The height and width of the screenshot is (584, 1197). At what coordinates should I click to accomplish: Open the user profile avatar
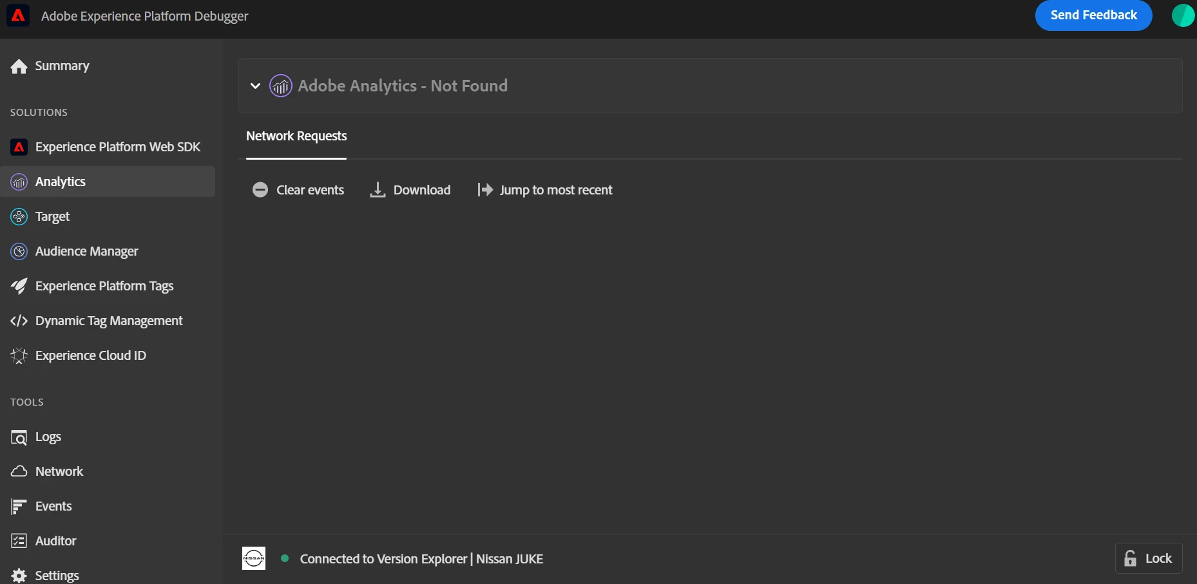coord(1183,15)
